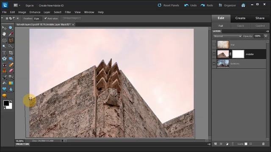Open the arrange documents layout dropdown
This screenshot has width=271, height=152.
point(17,5)
